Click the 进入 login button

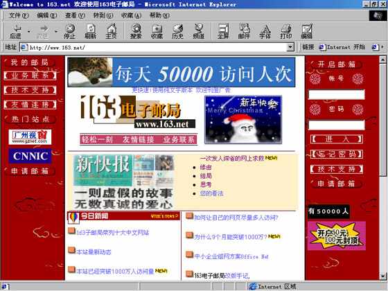337,139
